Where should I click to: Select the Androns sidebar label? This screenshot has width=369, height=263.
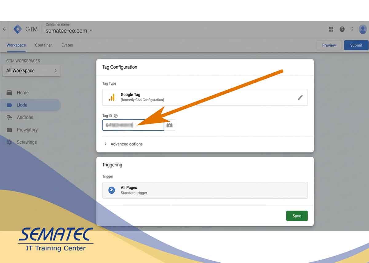click(25, 118)
